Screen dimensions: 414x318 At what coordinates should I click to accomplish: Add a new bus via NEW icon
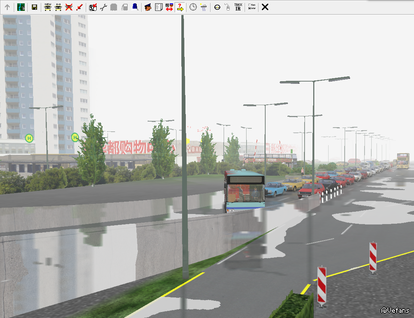pyautogui.click(x=48, y=7)
